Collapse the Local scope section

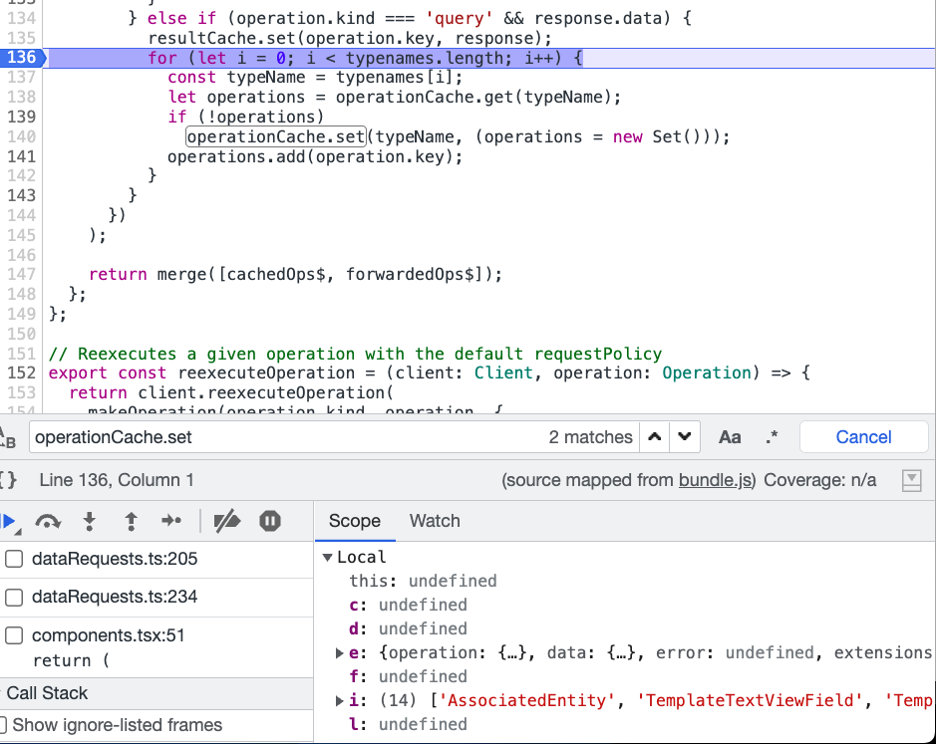click(327, 557)
